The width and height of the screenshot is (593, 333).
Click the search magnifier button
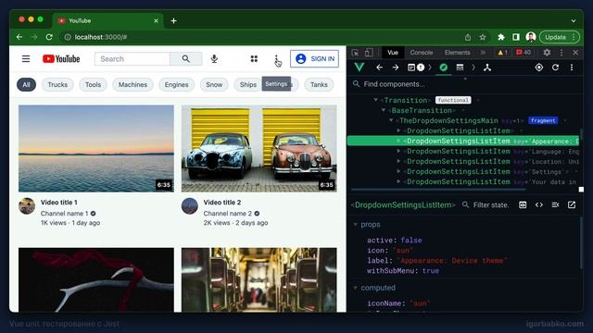coord(185,59)
